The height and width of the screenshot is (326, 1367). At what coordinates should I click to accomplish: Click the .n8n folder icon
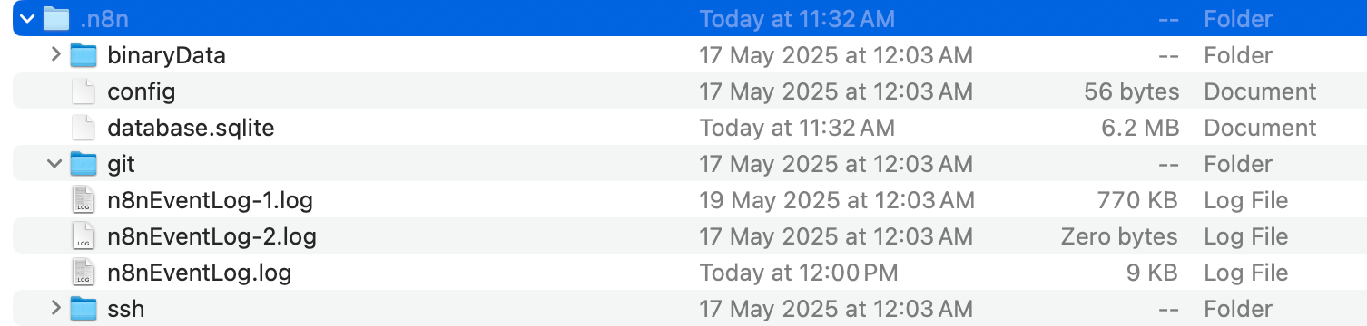coord(56,18)
